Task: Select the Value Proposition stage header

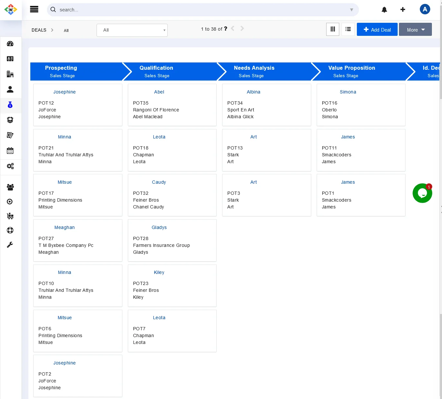Action: (x=352, y=71)
